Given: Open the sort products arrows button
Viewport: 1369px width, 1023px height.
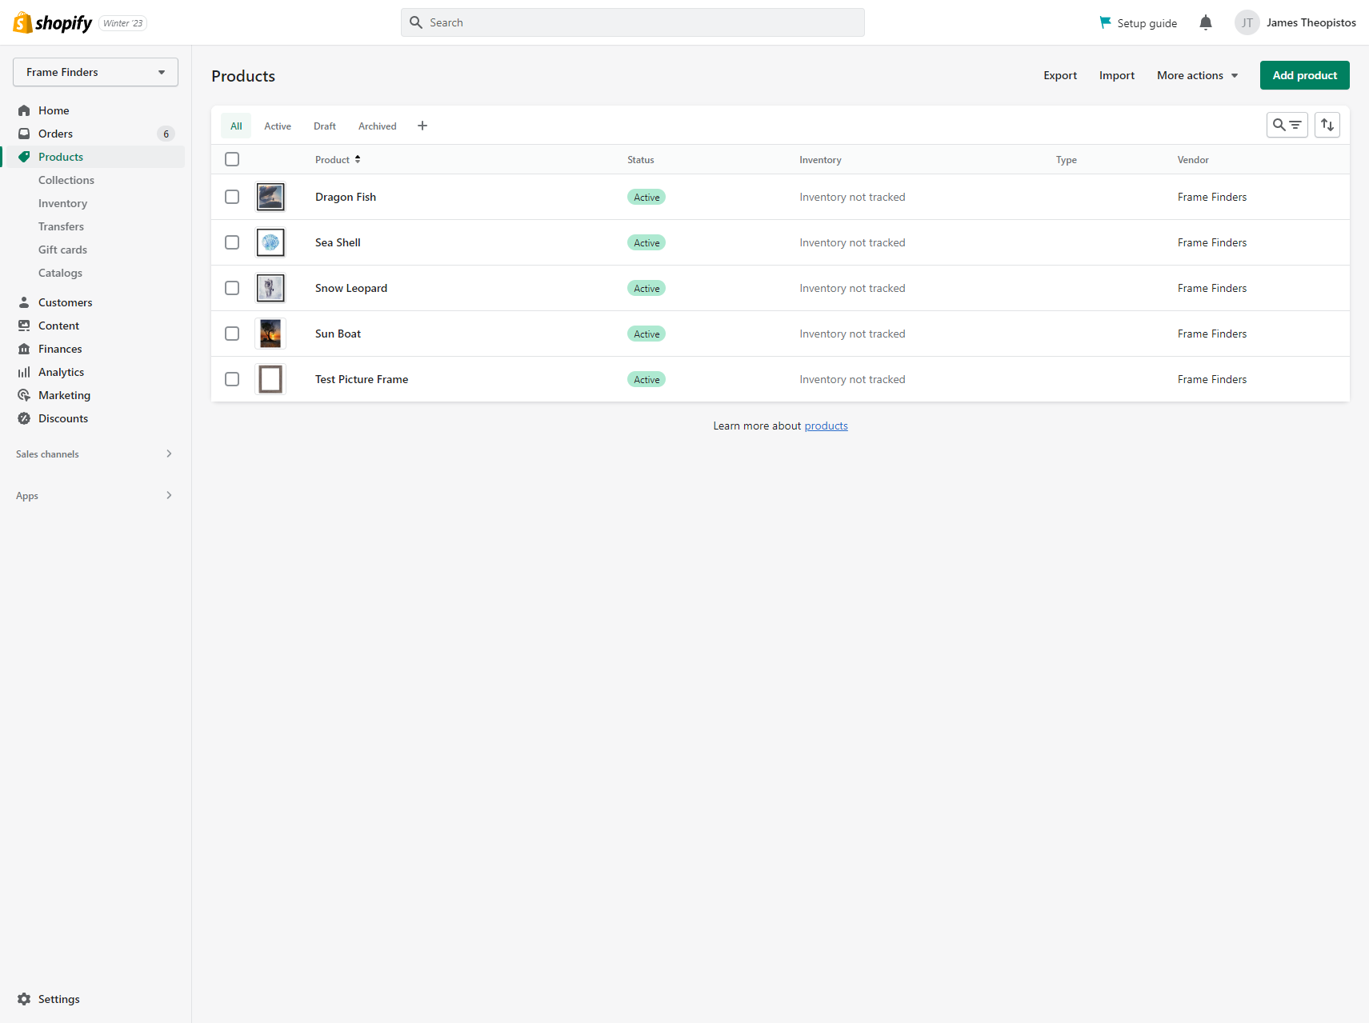Looking at the screenshot, I should click(1327, 125).
